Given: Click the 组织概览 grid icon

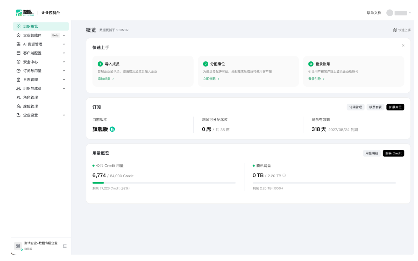Looking at the screenshot, I should pyautogui.click(x=18, y=26).
